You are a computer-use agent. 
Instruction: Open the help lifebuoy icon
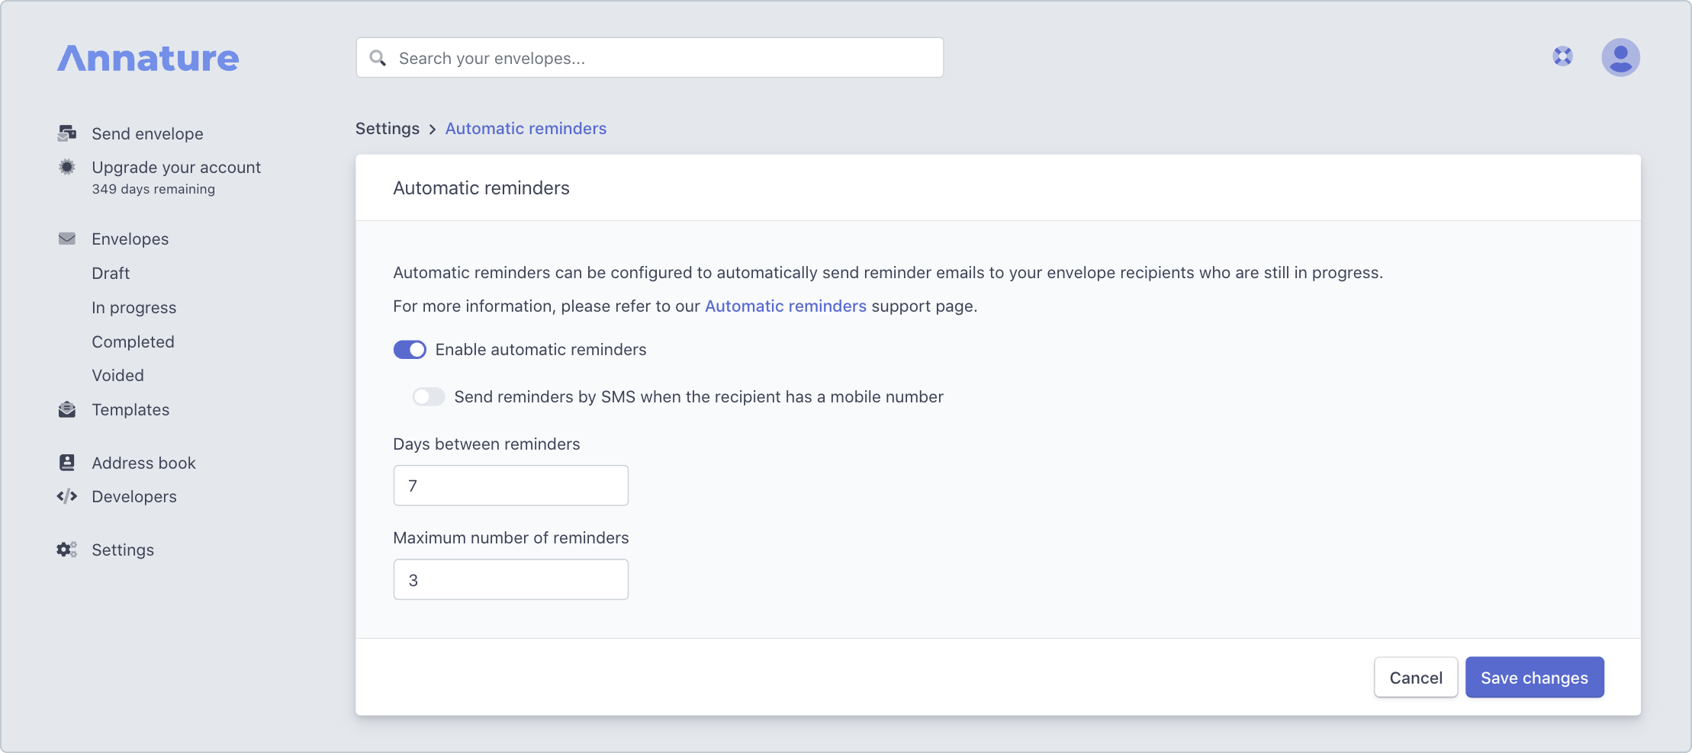tap(1562, 56)
